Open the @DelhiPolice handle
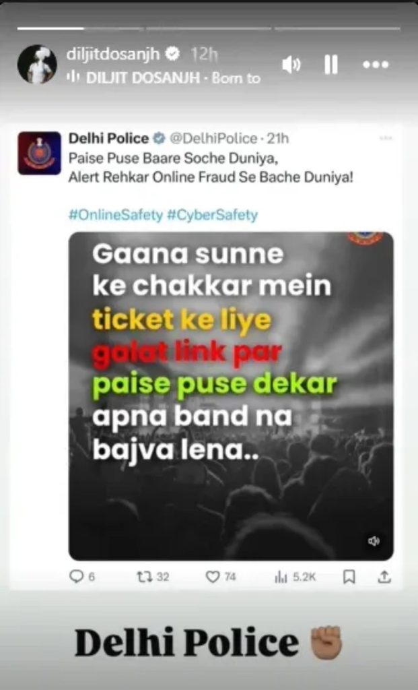The image size is (418, 690). (213, 139)
